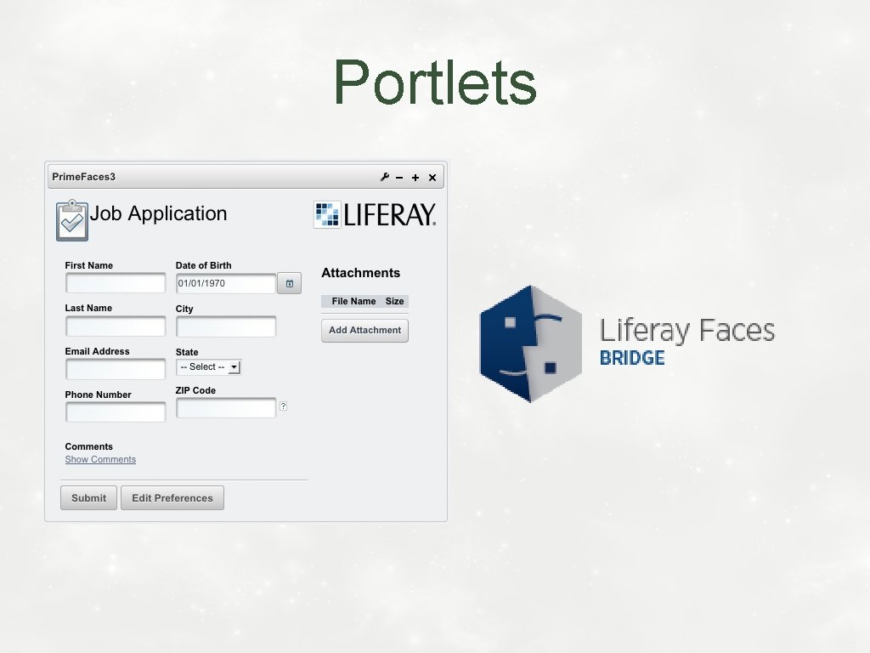Viewport: 870px width, 653px height.
Task: Submit the job application form
Action: click(x=88, y=497)
